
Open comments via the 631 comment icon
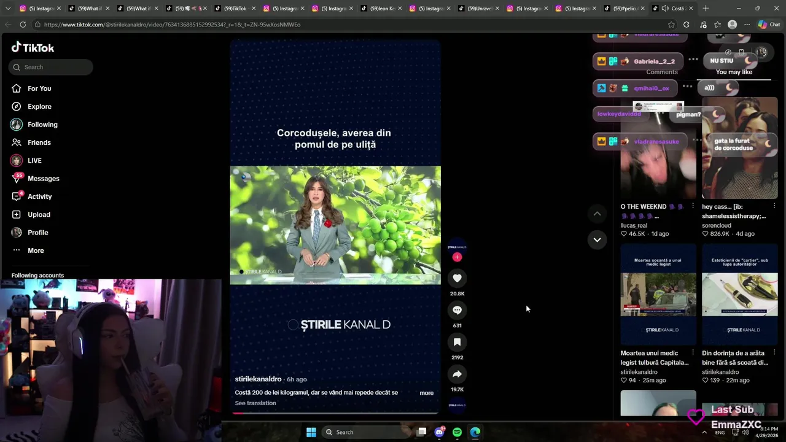tap(457, 310)
